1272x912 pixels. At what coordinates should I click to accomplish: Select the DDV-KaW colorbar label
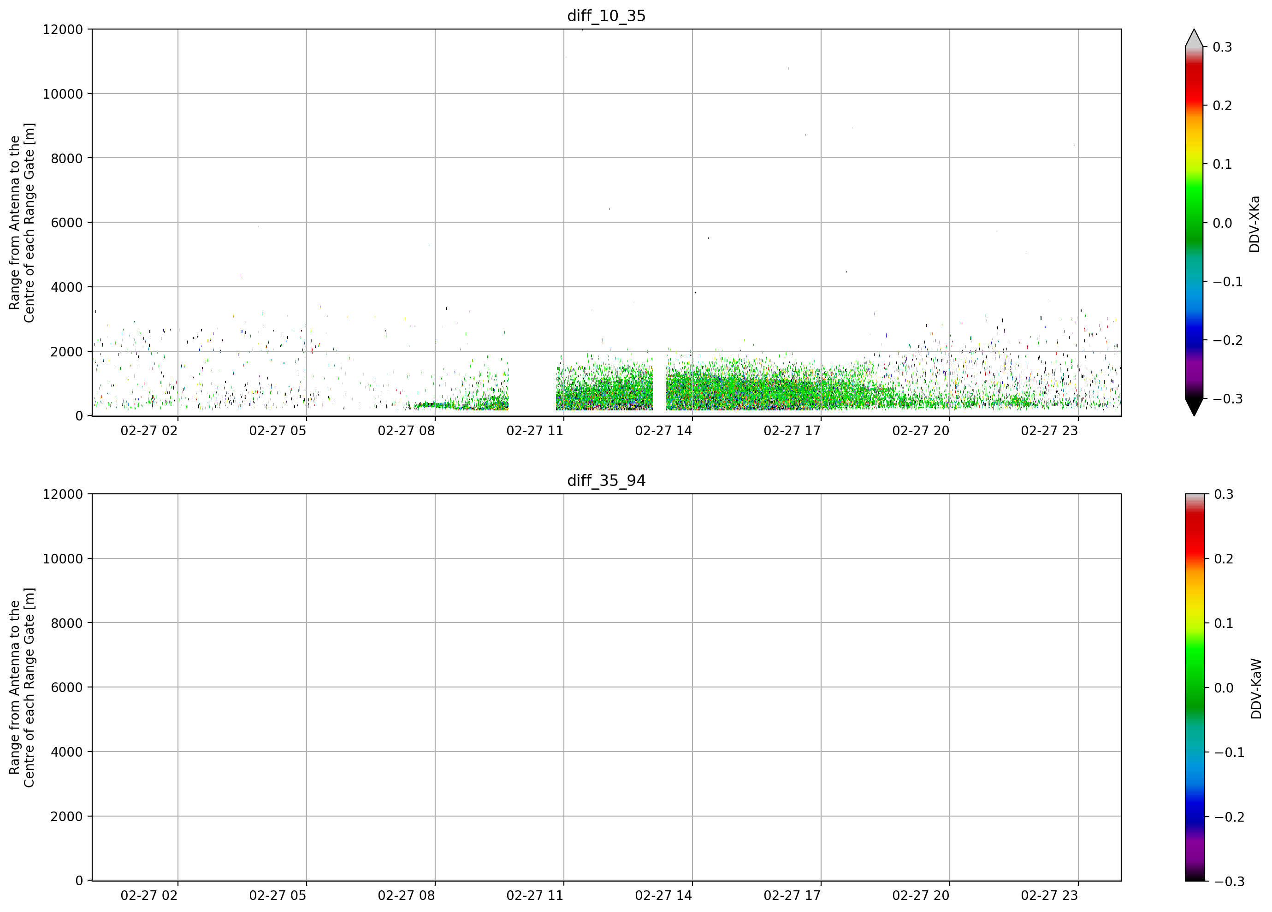tap(1256, 688)
